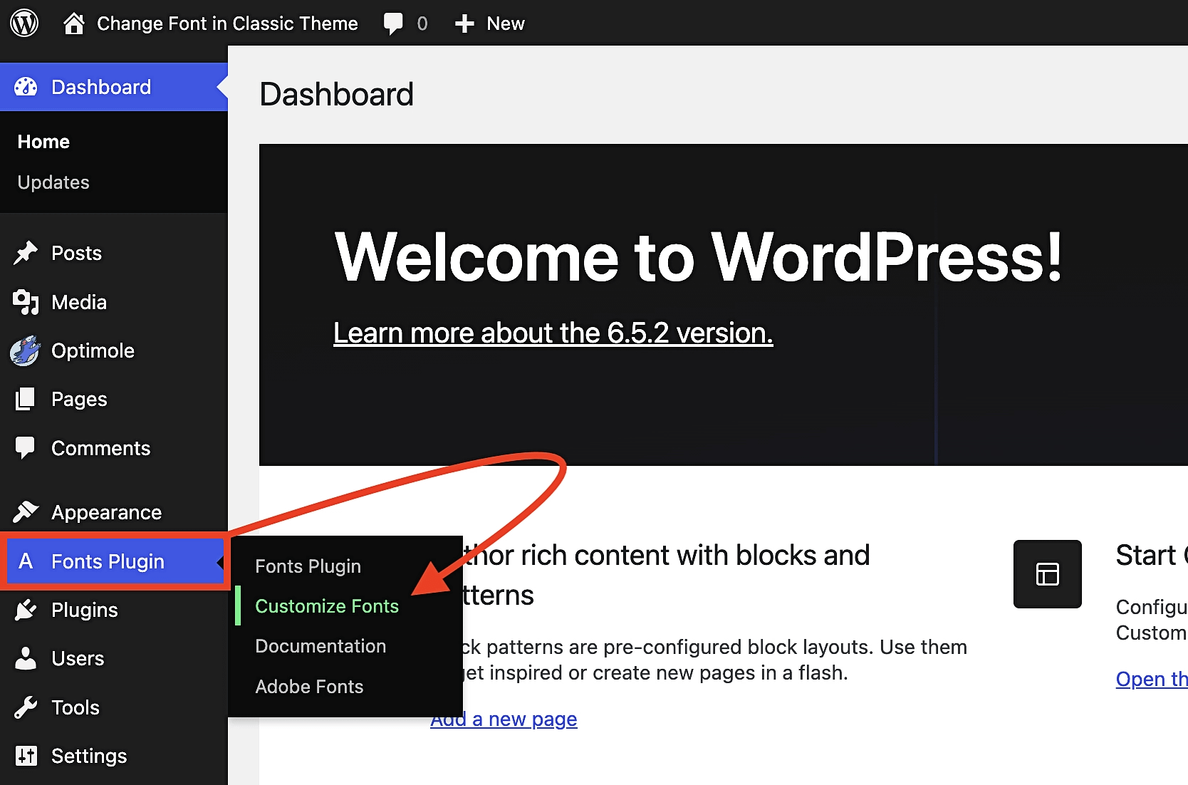Click the Fonts Plugin letter A icon
The image size is (1188, 785).
tap(26, 561)
